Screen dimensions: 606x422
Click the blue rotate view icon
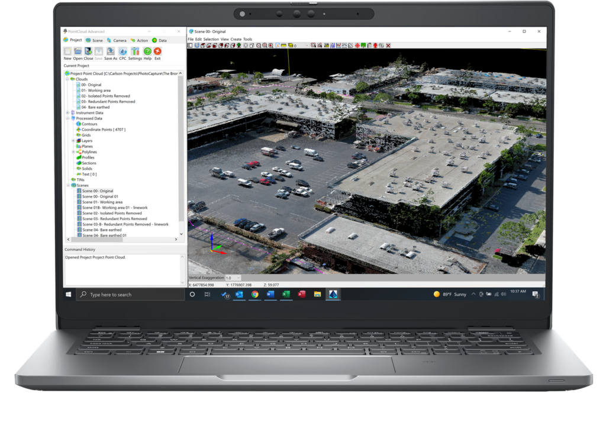(x=197, y=46)
